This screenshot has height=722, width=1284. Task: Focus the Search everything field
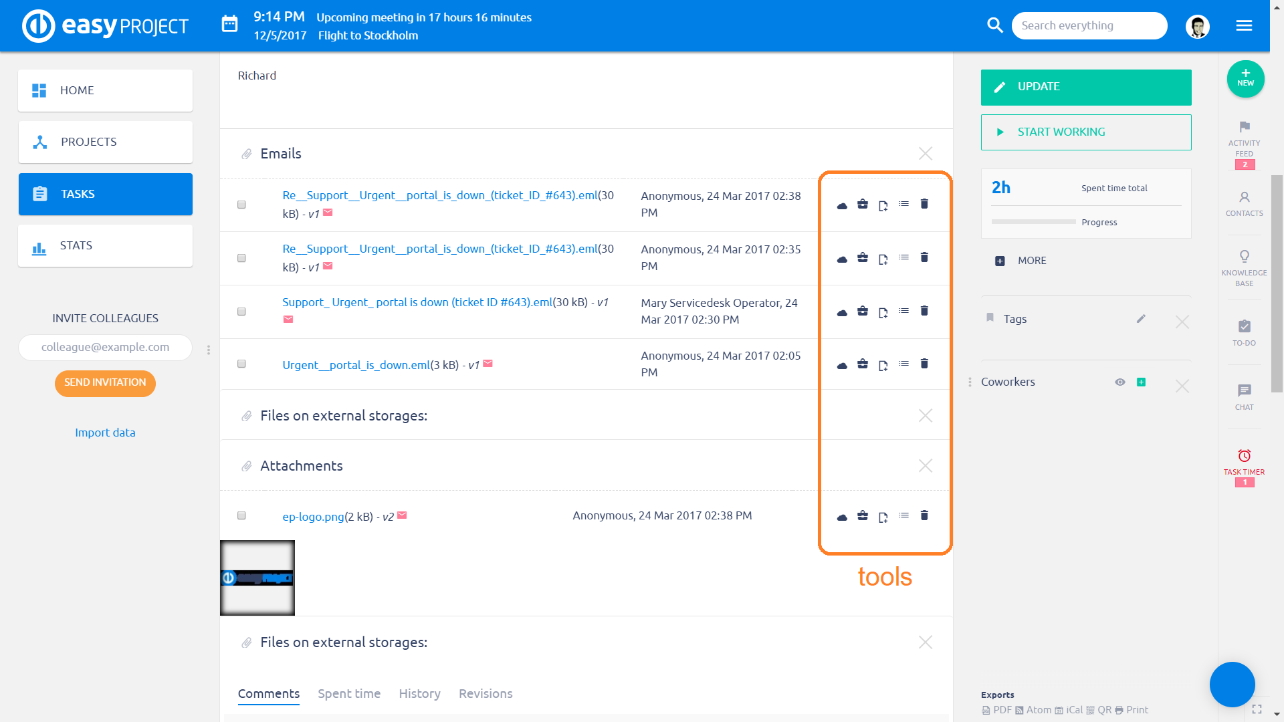click(1089, 25)
